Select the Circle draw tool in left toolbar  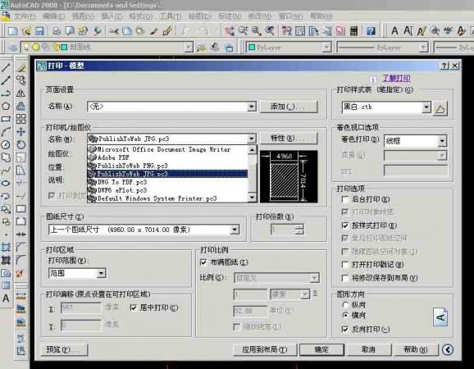[6, 145]
